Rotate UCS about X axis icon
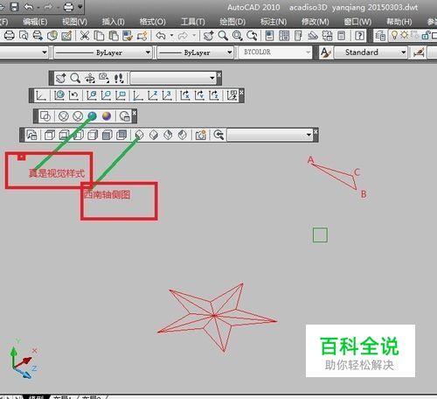The height and width of the screenshot is (399, 437). click(184, 95)
